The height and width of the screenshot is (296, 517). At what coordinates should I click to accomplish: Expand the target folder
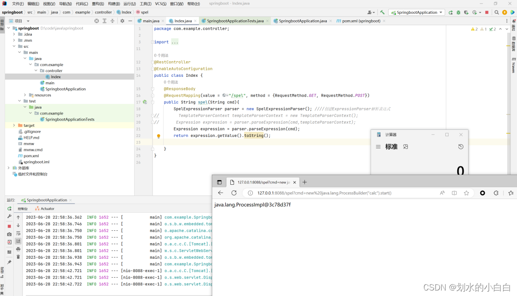(14, 125)
